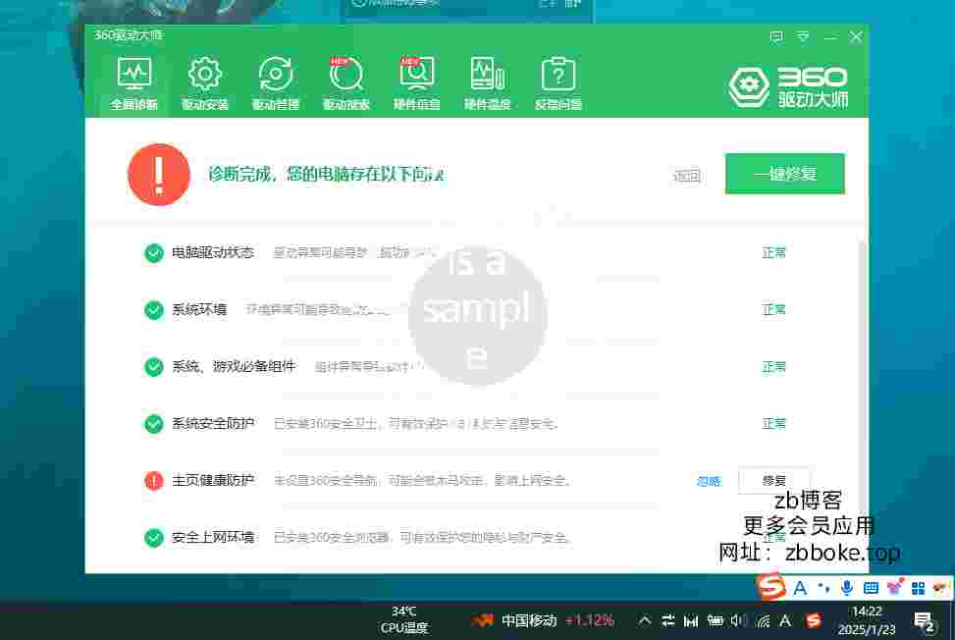Go to the 驱动搜索 magnifier tab
The image size is (955, 640).
click(345, 84)
